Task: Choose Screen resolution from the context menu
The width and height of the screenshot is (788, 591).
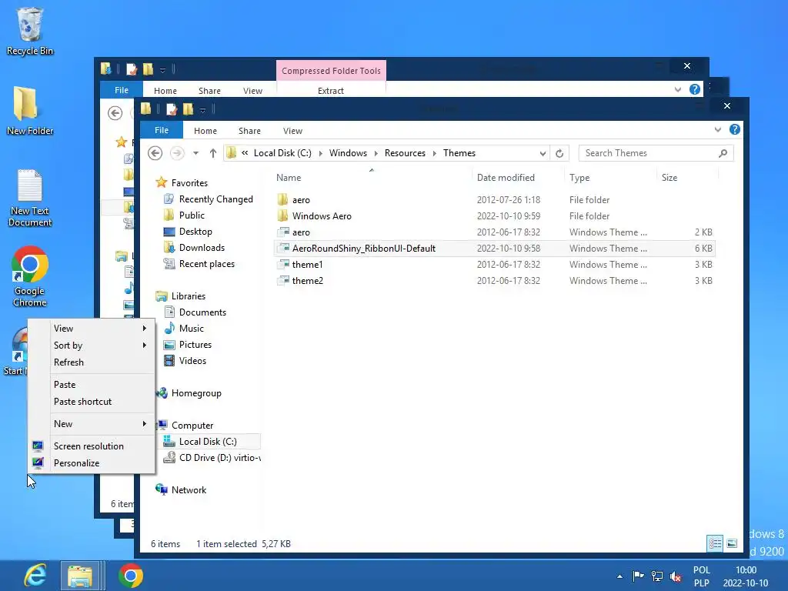Action: (x=91, y=446)
